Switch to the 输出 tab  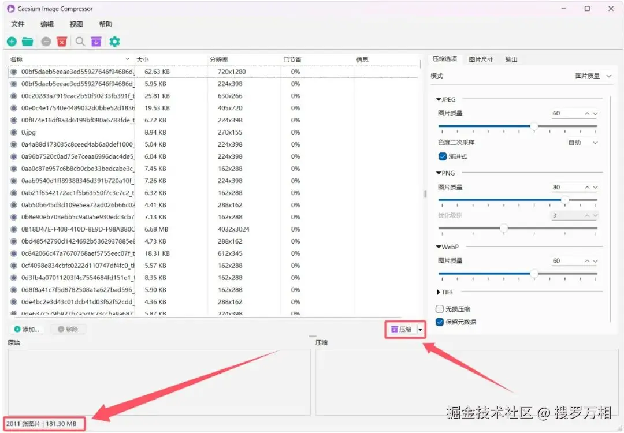coord(511,59)
